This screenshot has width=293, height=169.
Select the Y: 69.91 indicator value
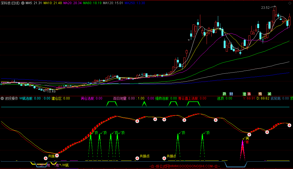249,98
